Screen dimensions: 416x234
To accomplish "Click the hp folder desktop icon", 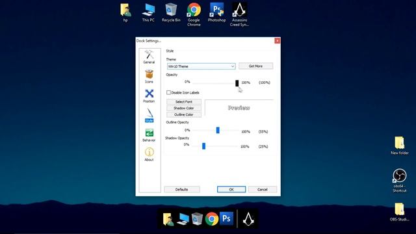I will [125, 12].
